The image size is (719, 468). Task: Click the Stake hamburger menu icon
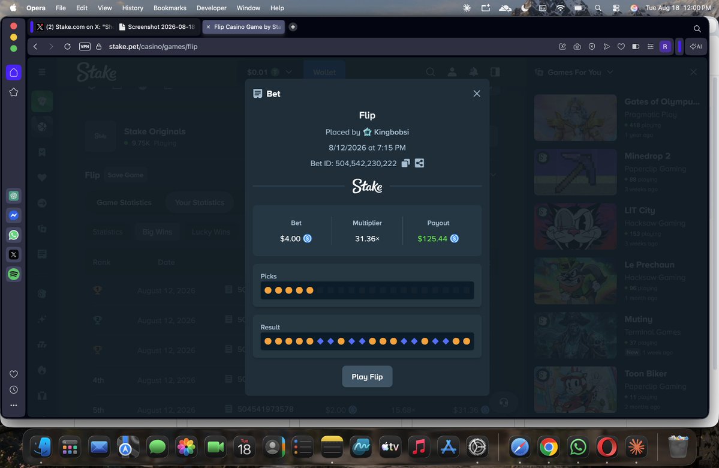click(42, 72)
